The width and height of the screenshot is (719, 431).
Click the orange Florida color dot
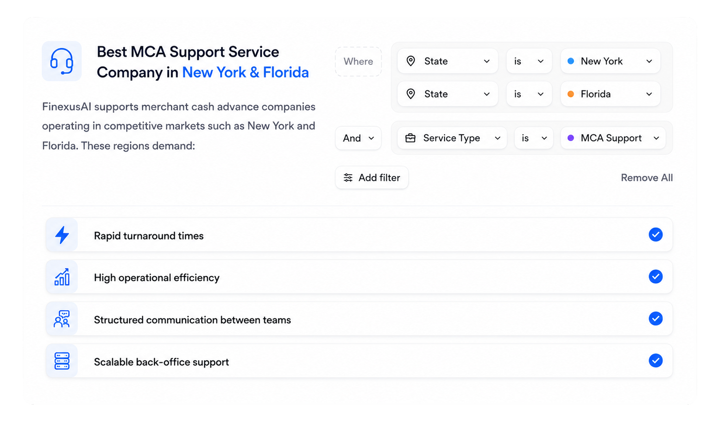[571, 94]
